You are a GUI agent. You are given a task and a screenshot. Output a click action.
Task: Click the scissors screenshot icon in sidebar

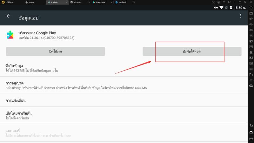pos(251,52)
